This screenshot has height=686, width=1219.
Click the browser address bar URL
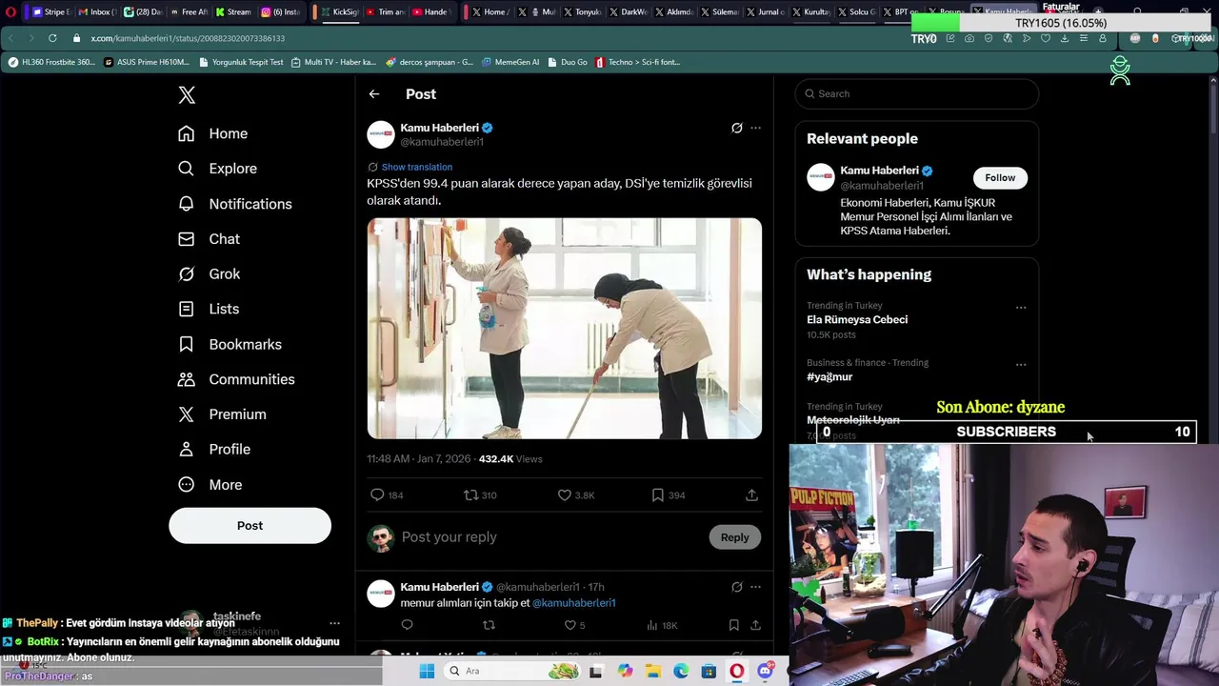188,38
